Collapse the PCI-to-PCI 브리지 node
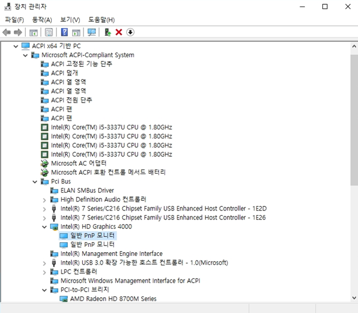Image resolution: width=358 pixels, height=313 pixels. coord(44,290)
